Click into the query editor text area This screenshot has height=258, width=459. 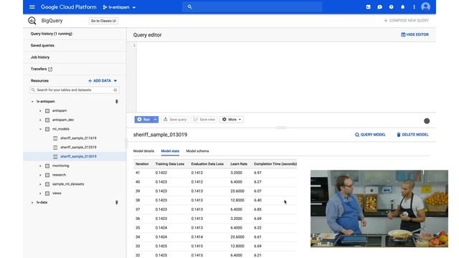coord(286,77)
